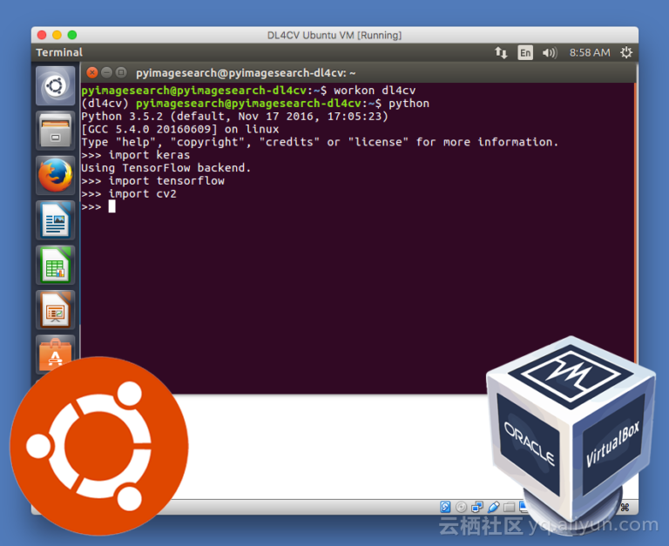The height and width of the screenshot is (546, 669).
Task: Click the pyimagesearch terminal title bar text
Action: 246,73
